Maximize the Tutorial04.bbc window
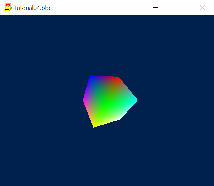The width and height of the screenshot is (214, 186). click(178, 8)
